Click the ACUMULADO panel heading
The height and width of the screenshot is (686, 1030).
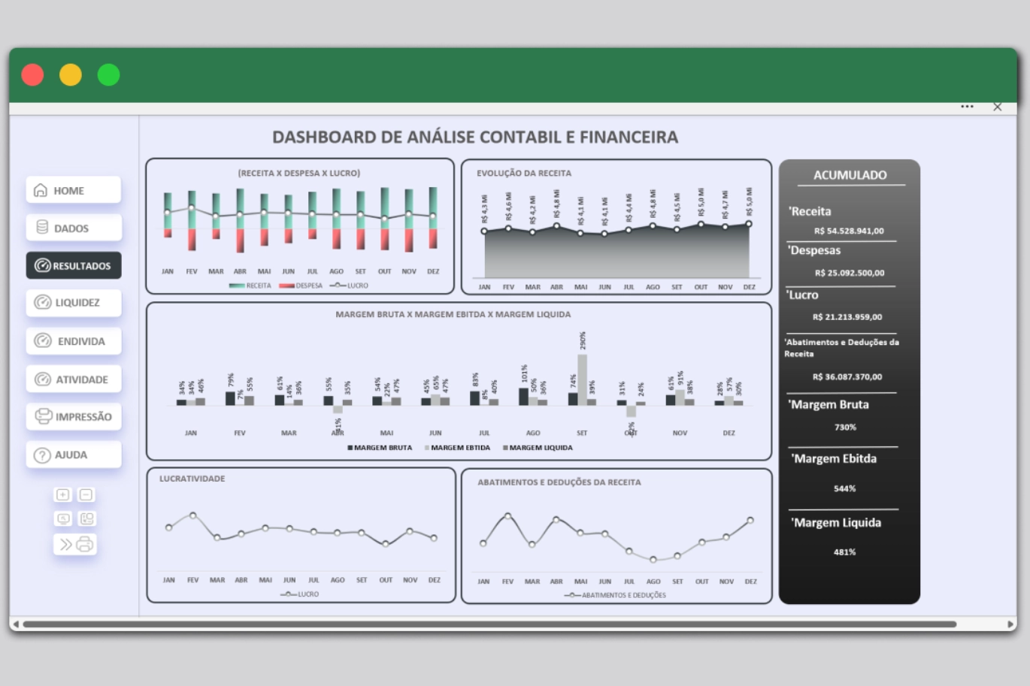[x=850, y=175]
